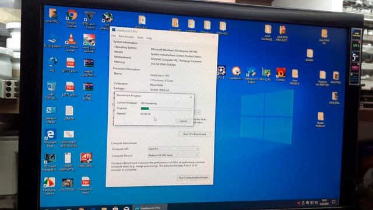The image size is (373, 210).
Task: Click the taskbar clock
Action: click(x=325, y=202)
